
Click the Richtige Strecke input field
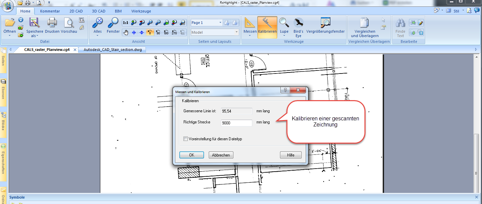[x=236, y=123]
